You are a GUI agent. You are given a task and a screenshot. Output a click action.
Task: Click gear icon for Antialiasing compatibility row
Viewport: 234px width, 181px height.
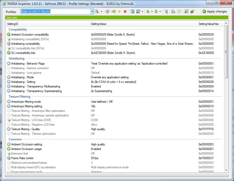[9, 44]
